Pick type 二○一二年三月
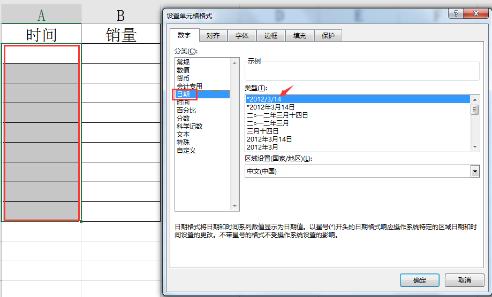 [x=358, y=123]
